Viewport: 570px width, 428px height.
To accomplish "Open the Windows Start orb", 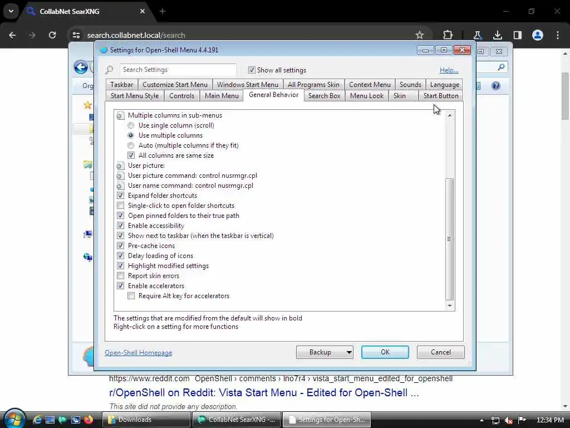I will pyautogui.click(x=14, y=419).
